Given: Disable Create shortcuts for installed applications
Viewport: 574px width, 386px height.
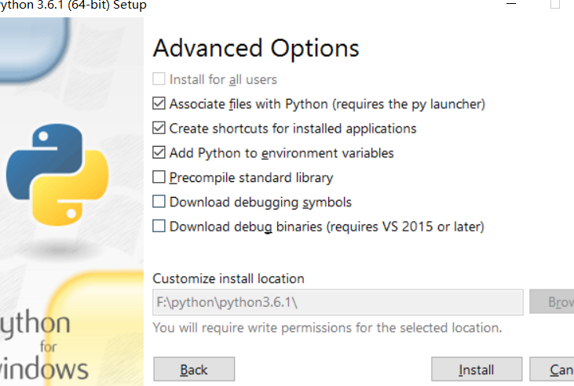Looking at the screenshot, I should [x=159, y=128].
